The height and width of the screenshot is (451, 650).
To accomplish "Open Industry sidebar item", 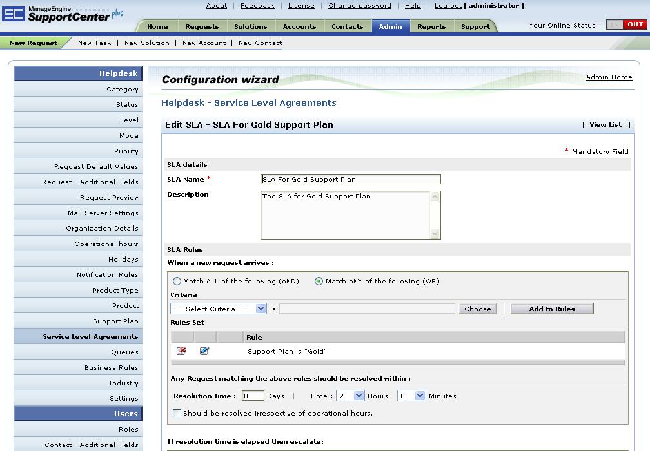I will pyautogui.click(x=78, y=383).
